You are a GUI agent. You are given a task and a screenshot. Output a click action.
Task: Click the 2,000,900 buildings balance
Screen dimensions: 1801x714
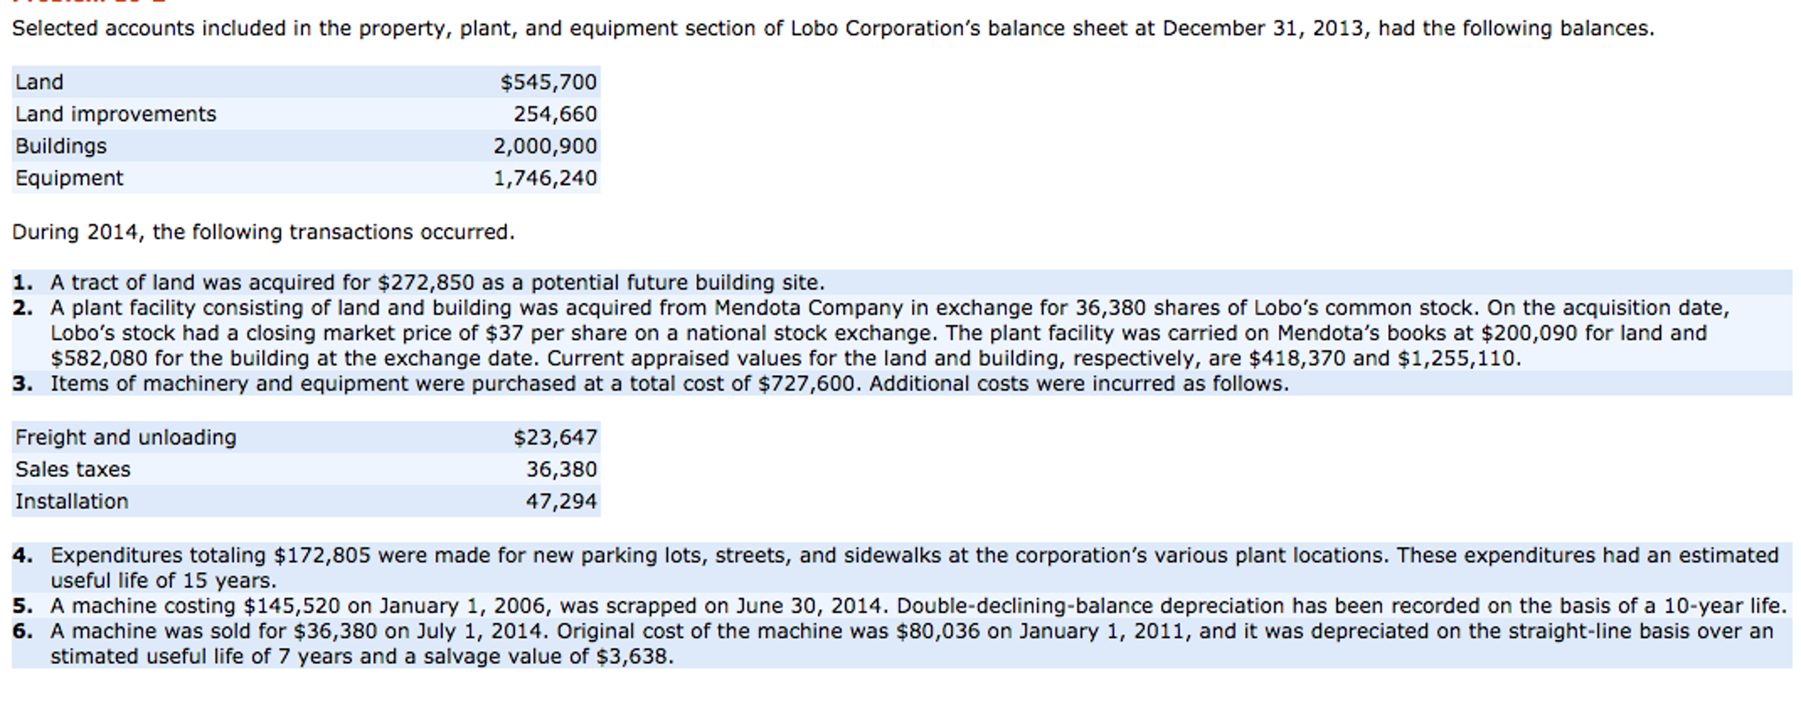click(x=544, y=146)
